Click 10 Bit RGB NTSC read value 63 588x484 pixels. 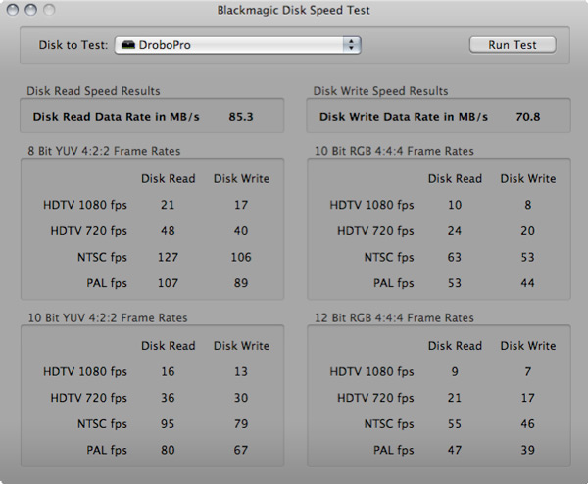[x=454, y=257]
